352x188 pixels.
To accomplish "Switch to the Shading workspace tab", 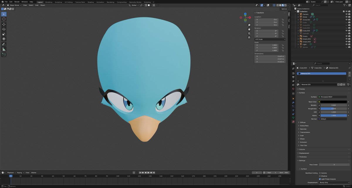I will (91, 2).
